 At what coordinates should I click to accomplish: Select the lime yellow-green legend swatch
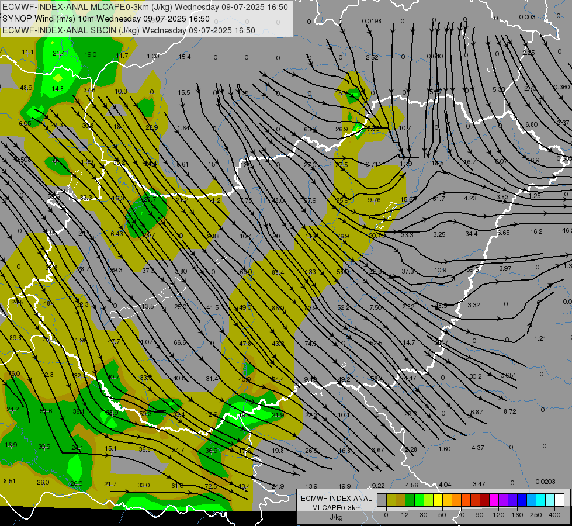click(428, 500)
